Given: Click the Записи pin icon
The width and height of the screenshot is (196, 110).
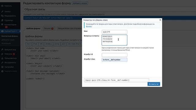Looking at the screenshot, I should [2, 12].
